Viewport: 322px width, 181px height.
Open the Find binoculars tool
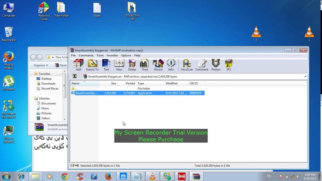(145, 65)
